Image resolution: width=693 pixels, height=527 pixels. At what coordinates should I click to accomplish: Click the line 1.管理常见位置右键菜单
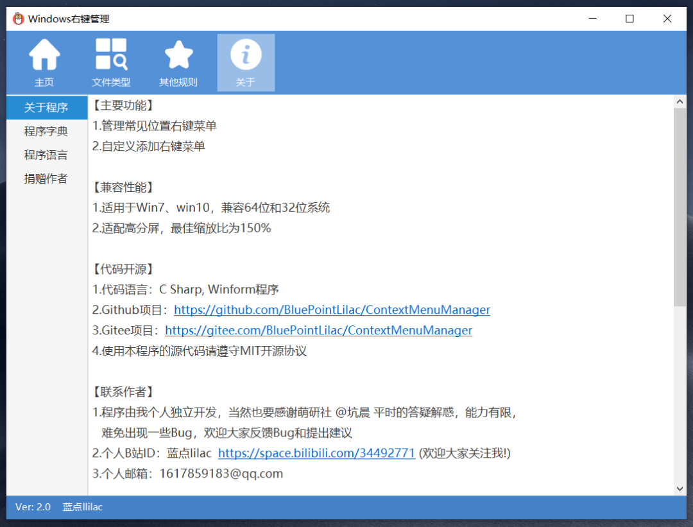click(154, 126)
